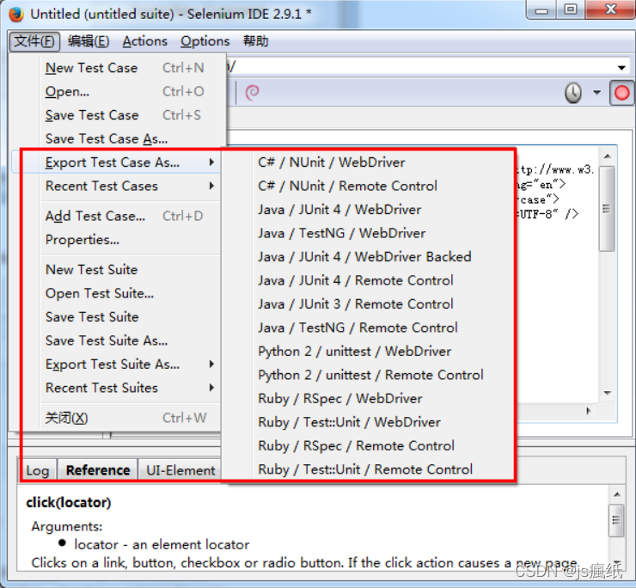This screenshot has height=588, width=636.
Task: Open the 帮助 menu
Action: click(255, 41)
